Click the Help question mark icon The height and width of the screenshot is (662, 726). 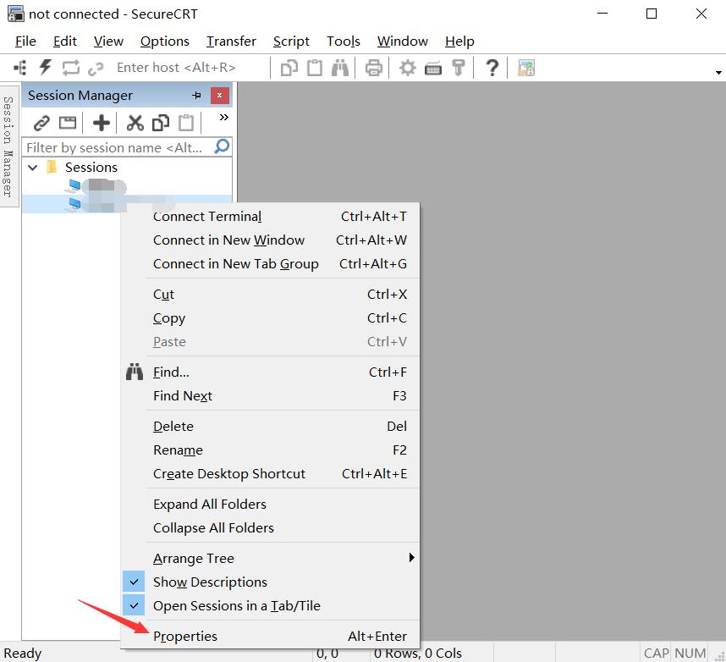[492, 68]
